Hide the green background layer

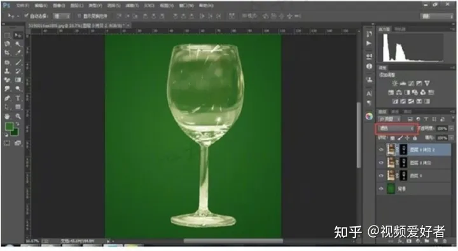[x=381, y=189]
